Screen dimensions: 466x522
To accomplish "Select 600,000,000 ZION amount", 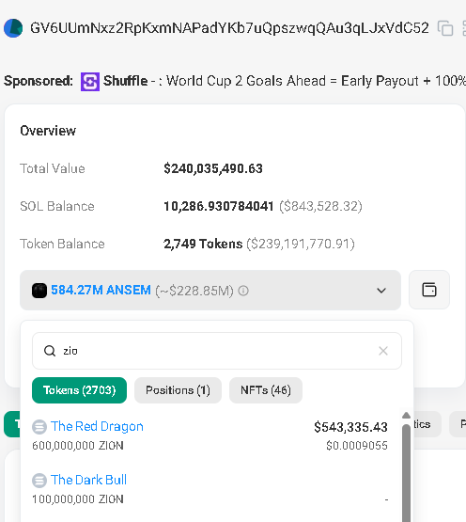I will click(x=78, y=446).
